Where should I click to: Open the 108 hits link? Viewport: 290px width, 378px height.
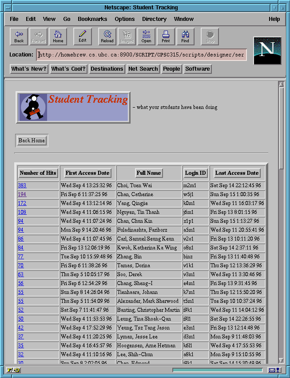(22, 212)
